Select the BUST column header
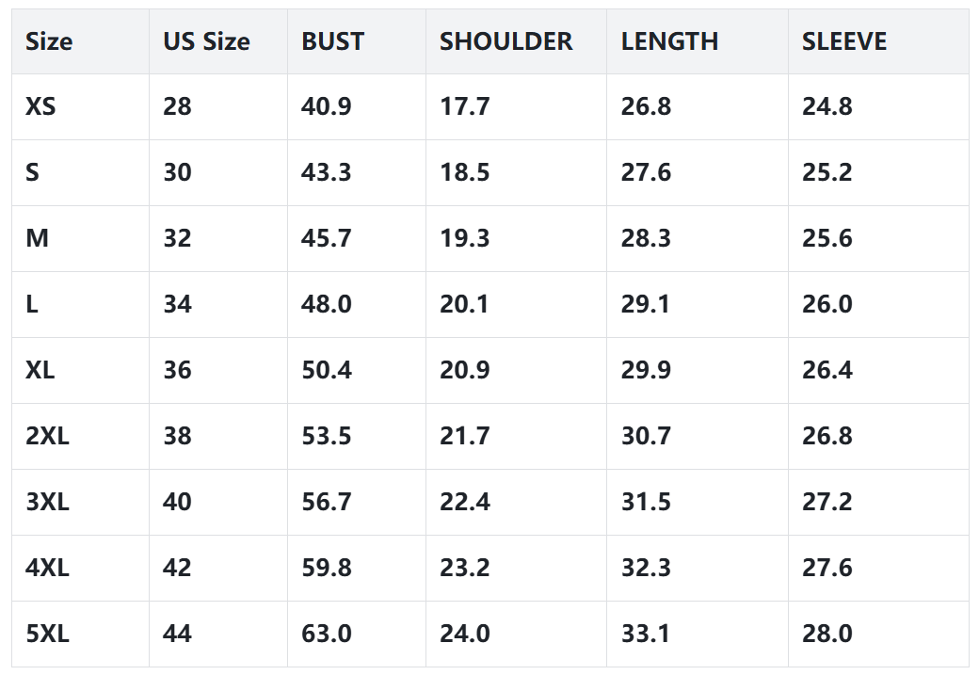979x675 pixels. tap(332, 41)
